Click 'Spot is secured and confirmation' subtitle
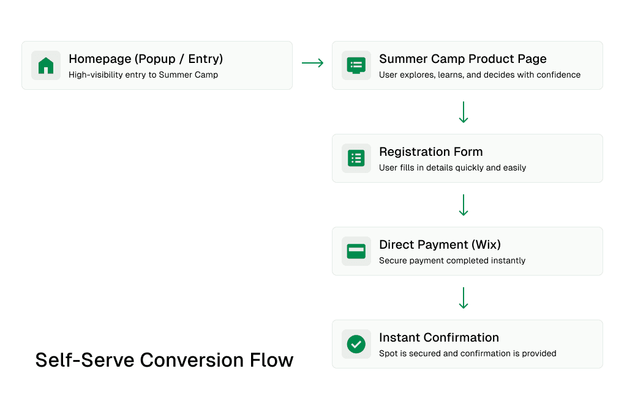 445,354
